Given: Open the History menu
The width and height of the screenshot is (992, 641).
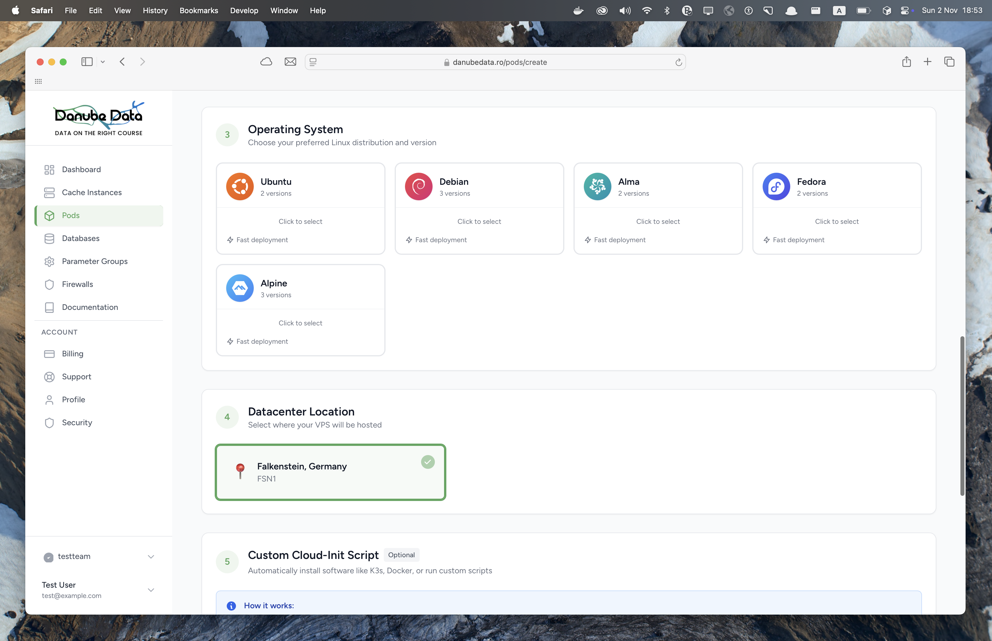Looking at the screenshot, I should point(155,10).
